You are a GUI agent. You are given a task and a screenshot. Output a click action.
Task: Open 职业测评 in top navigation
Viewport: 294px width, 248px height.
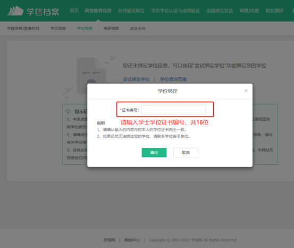pyautogui.click(x=274, y=11)
